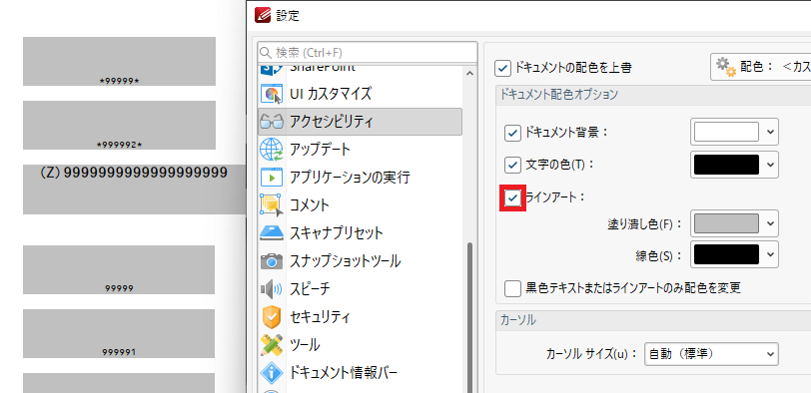Open 線色(S) dropdown arrow

point(770,254)
